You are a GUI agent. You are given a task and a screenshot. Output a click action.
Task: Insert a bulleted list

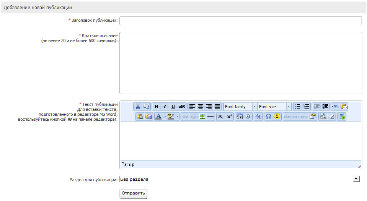[x=297, y=107]
